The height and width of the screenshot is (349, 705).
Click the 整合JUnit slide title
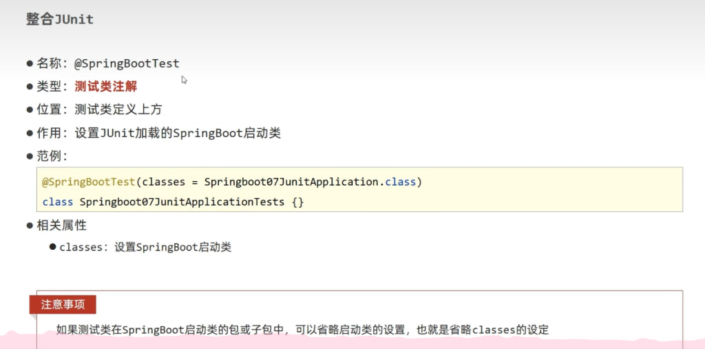[x=60, y=19]
